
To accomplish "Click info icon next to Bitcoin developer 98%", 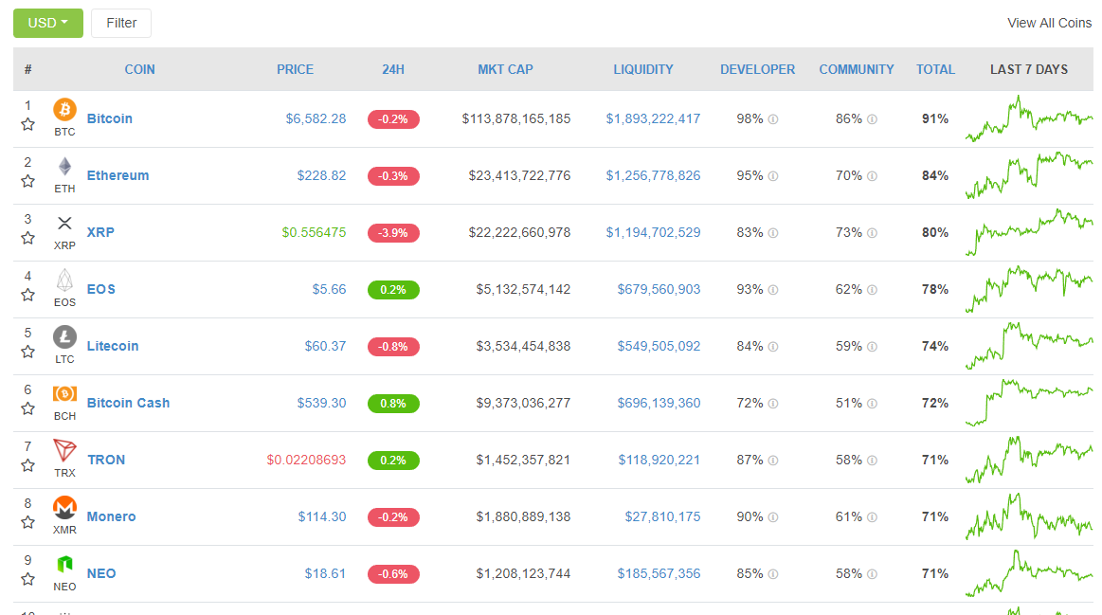I will (773, 119).
